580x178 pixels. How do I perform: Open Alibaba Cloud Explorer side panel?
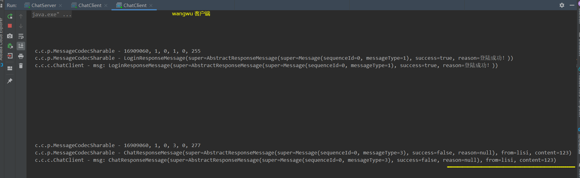tap(2, 39)
